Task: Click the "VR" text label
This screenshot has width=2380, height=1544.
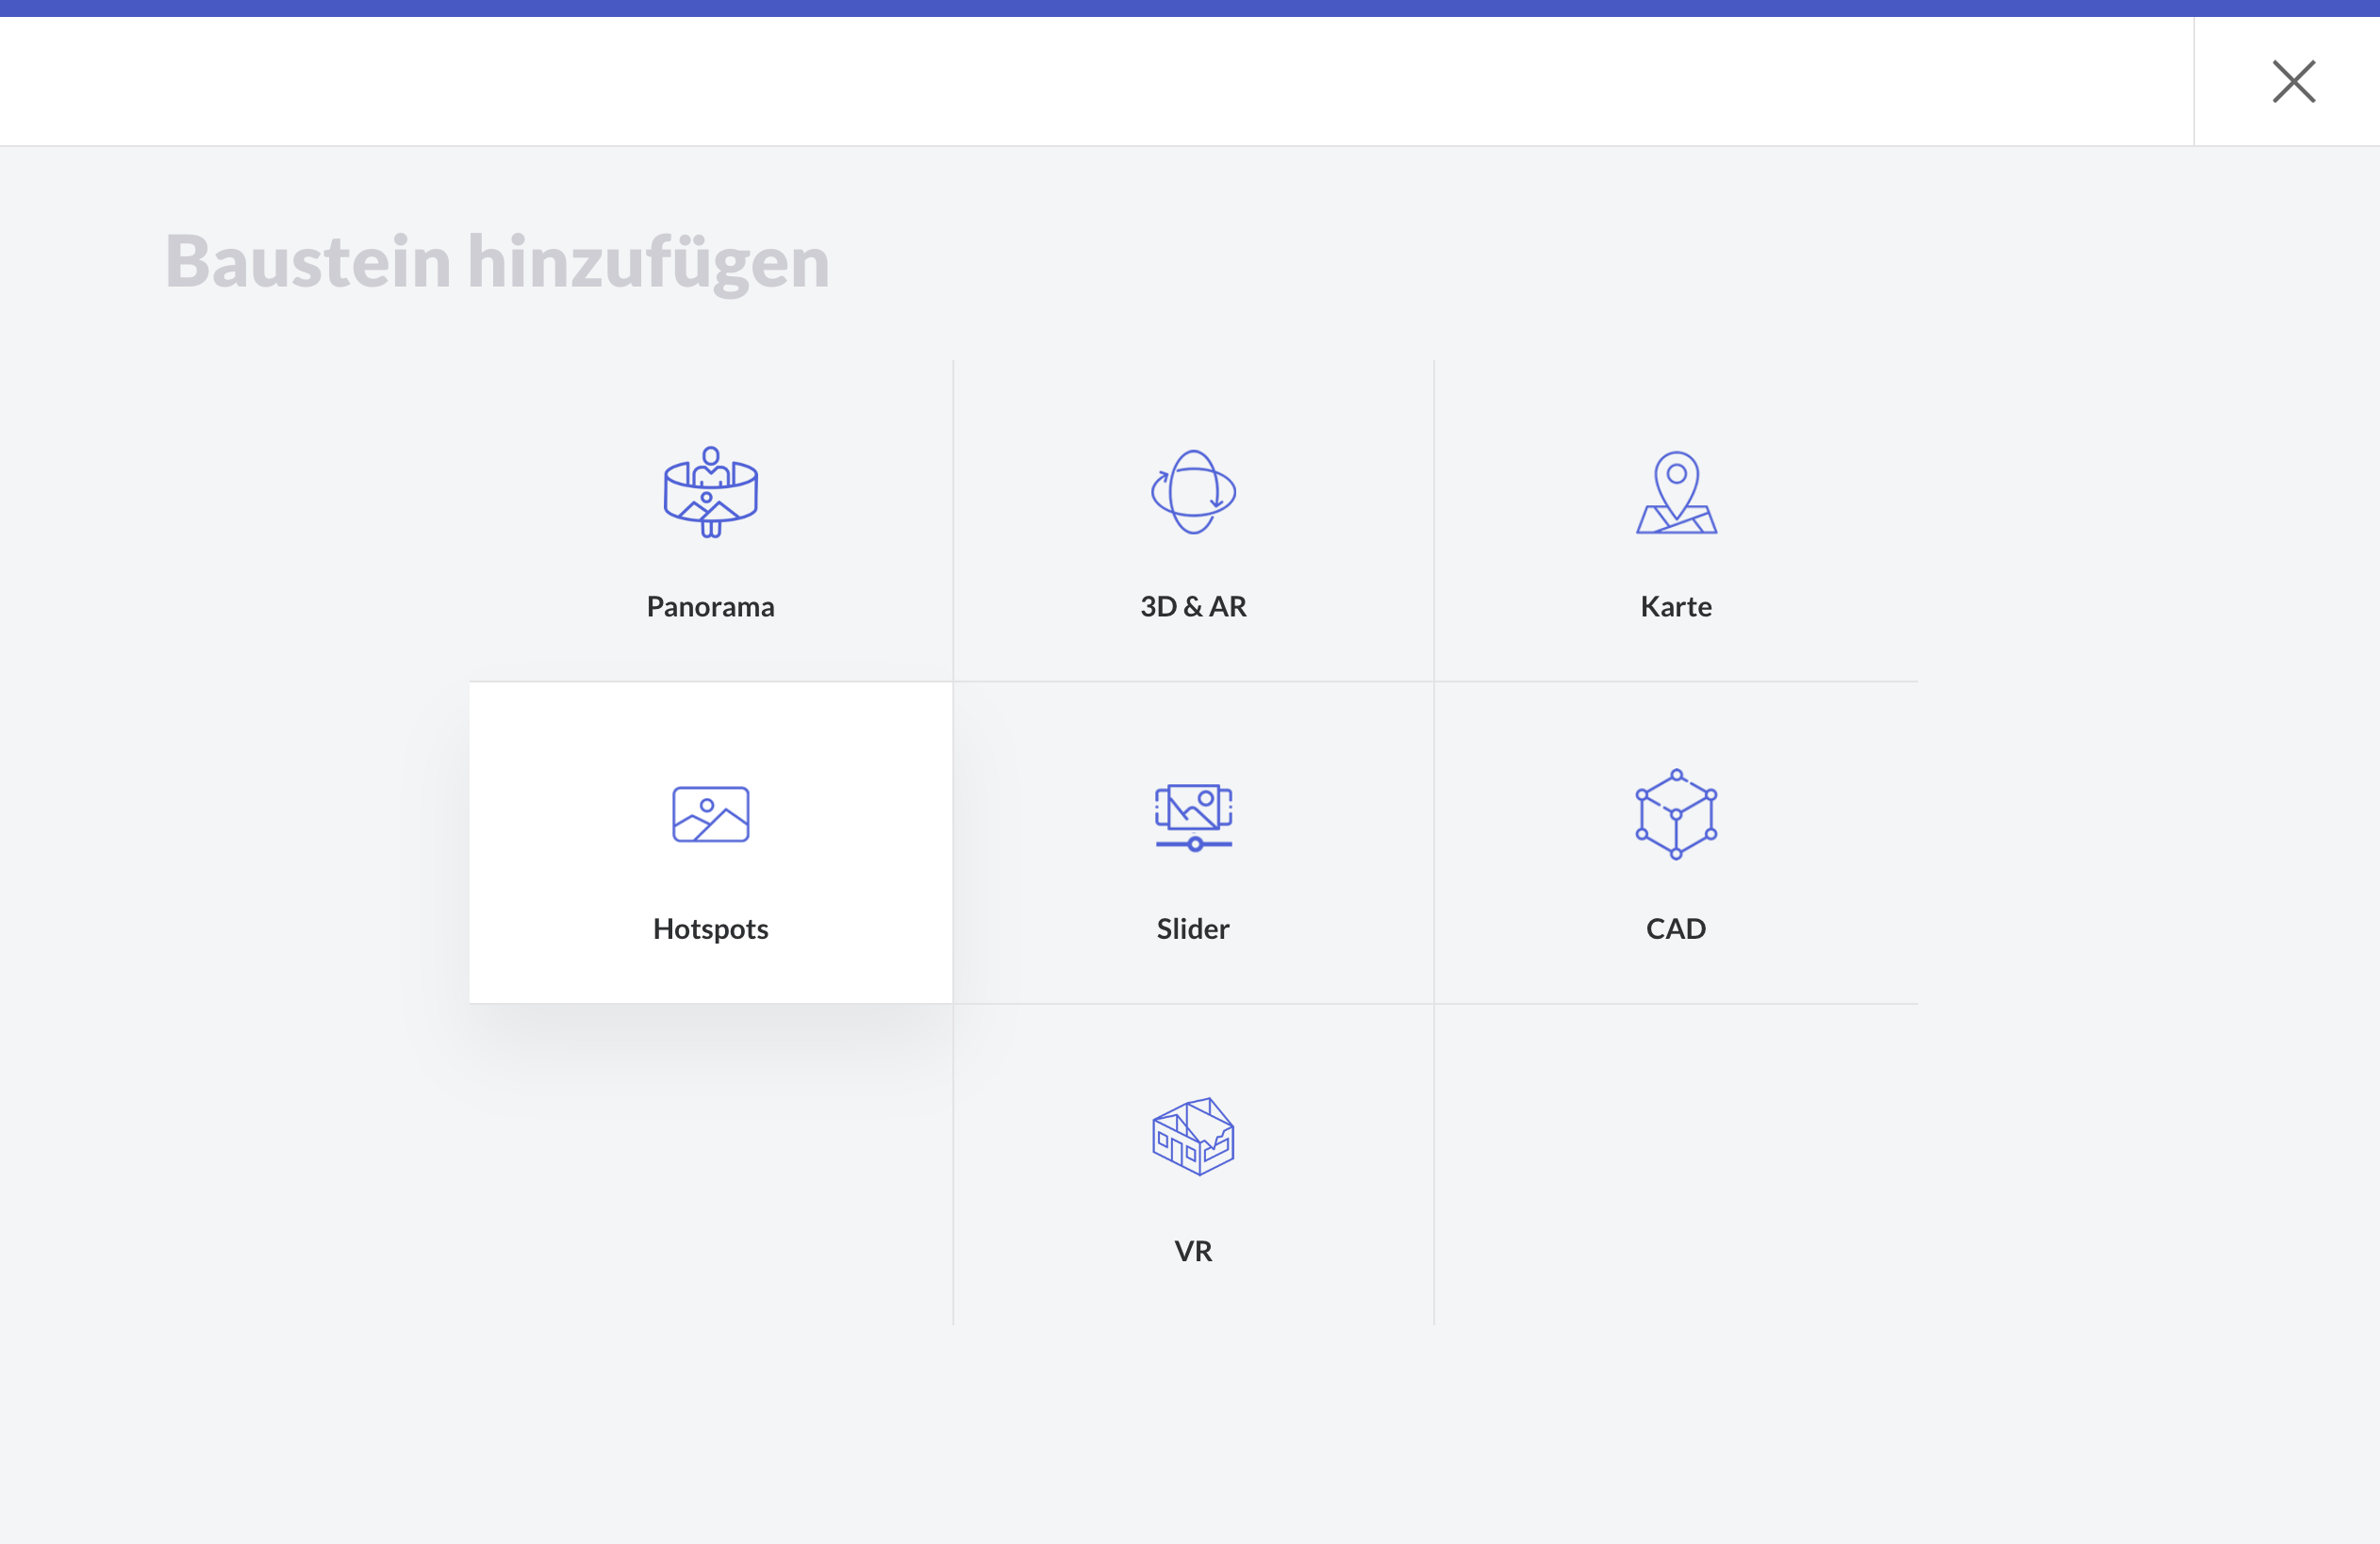Action: click(x=1193, y=1251)
